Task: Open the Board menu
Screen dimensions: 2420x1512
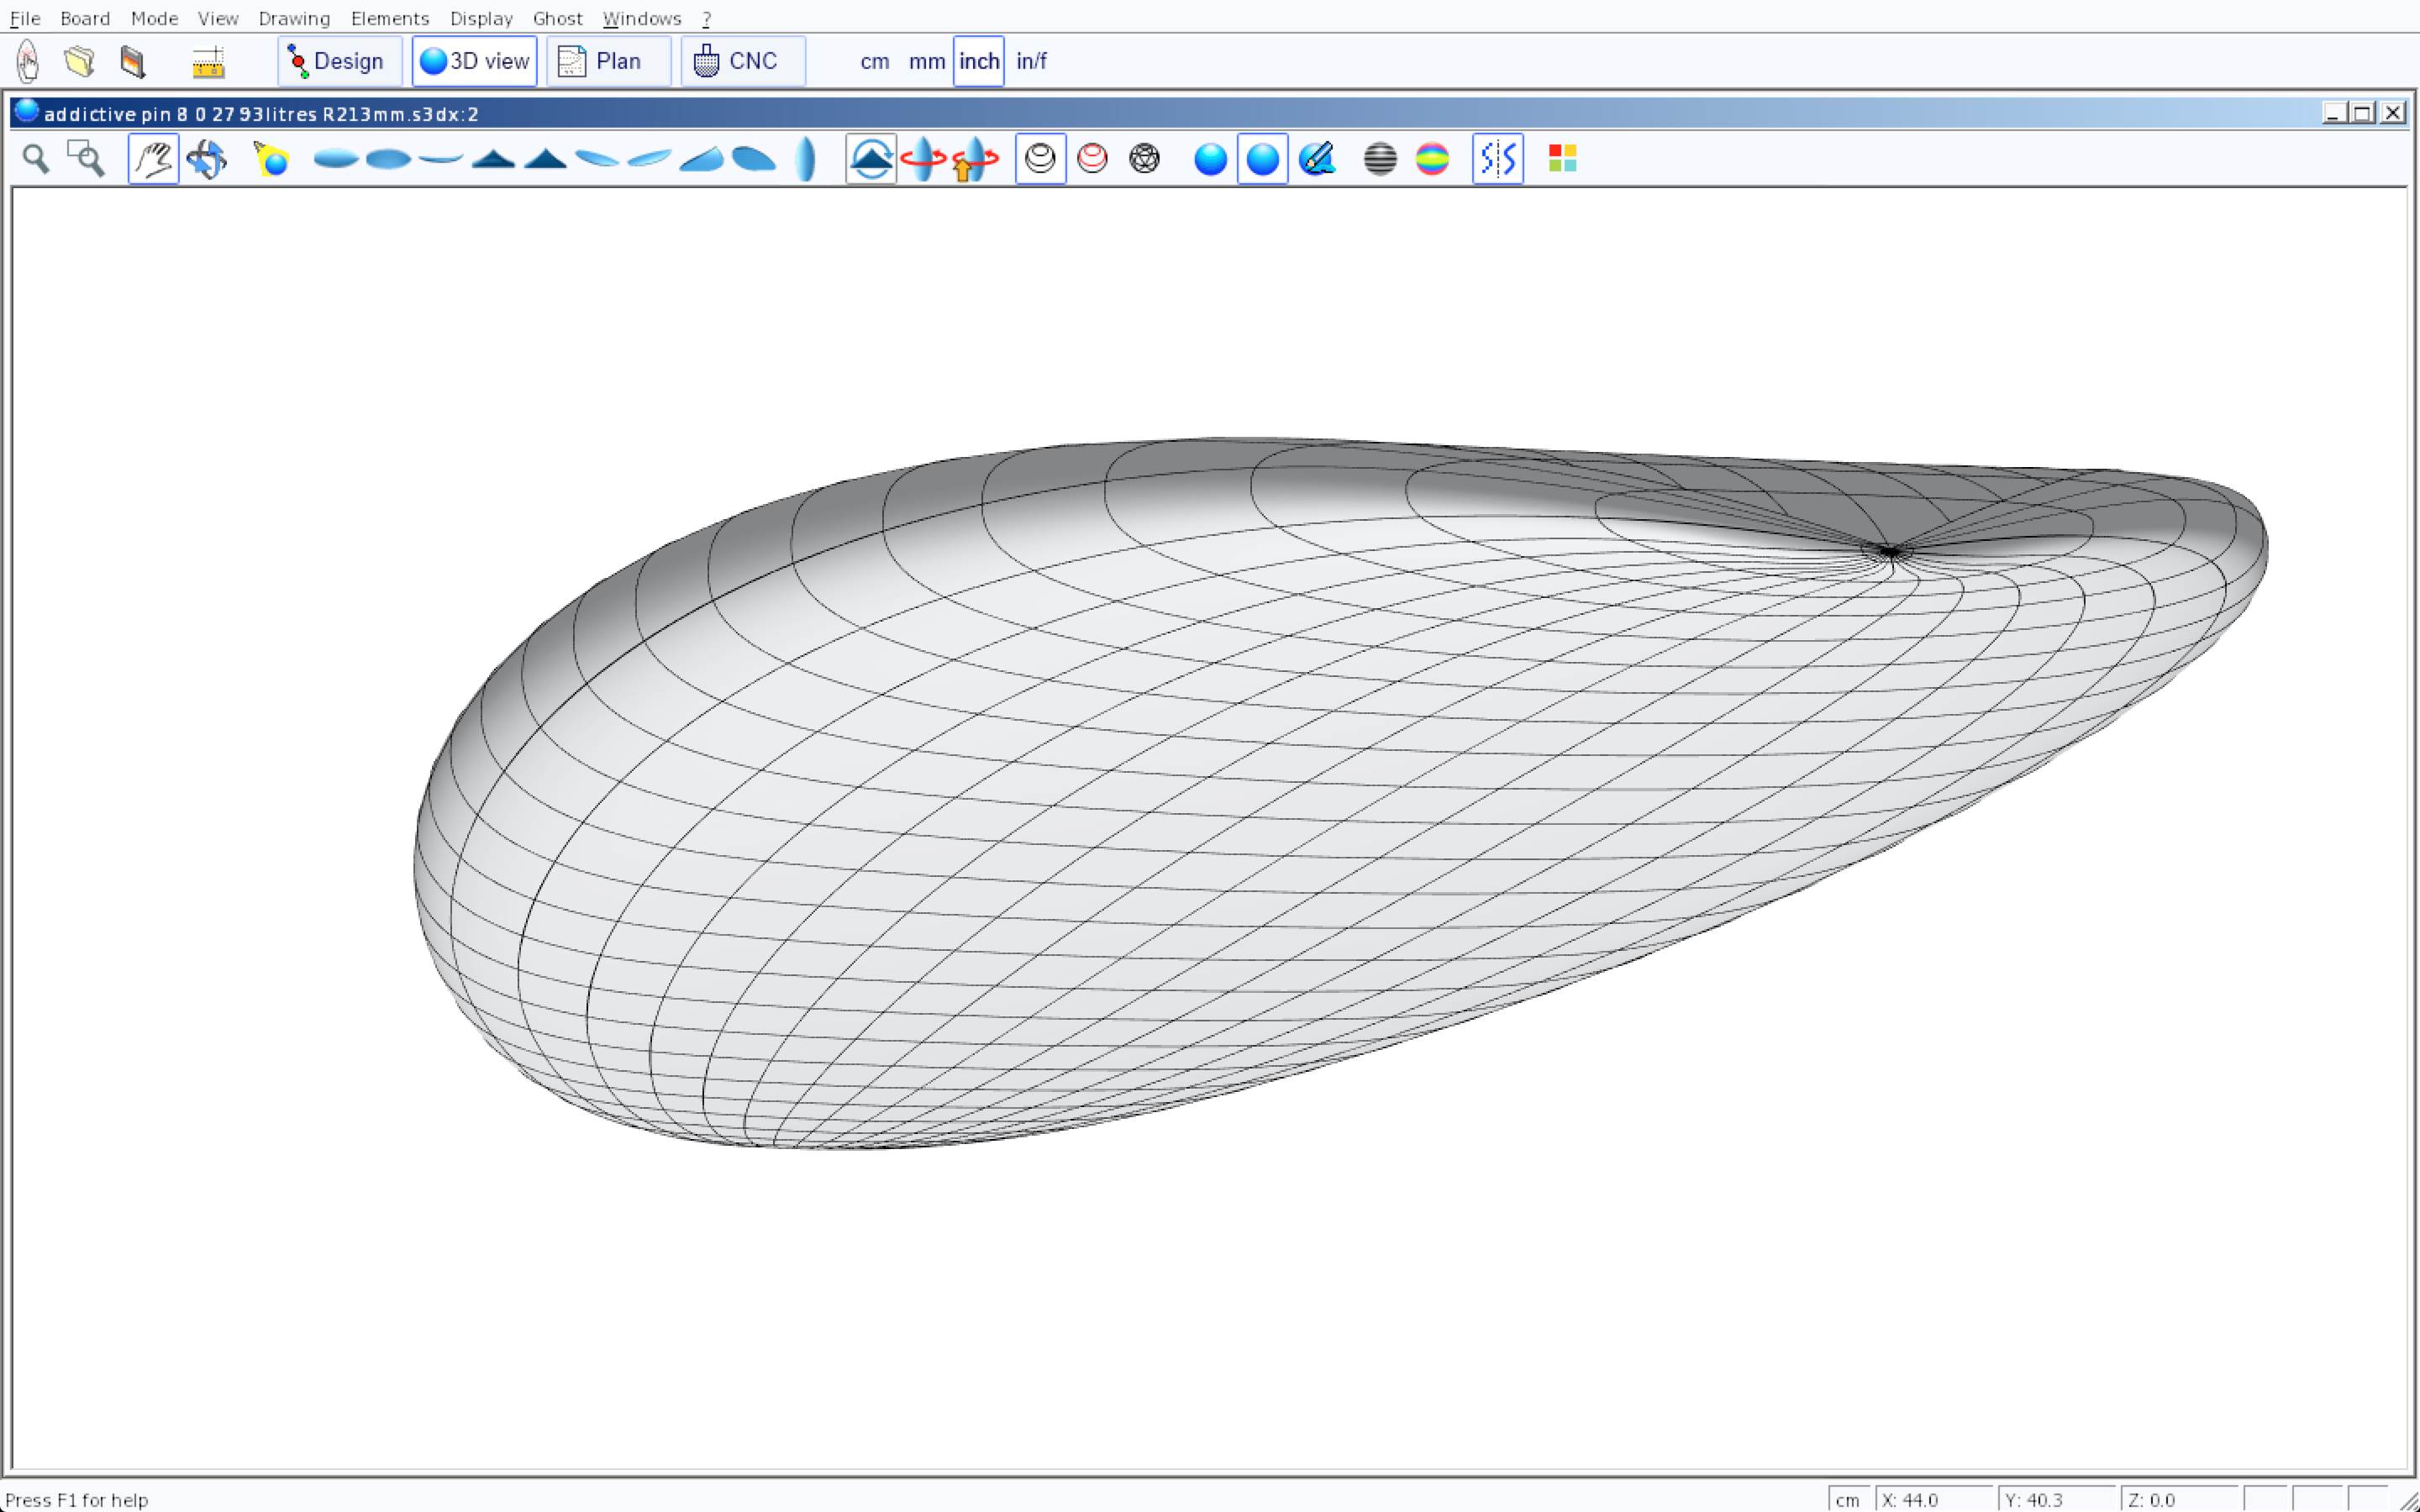Action: 85,18
